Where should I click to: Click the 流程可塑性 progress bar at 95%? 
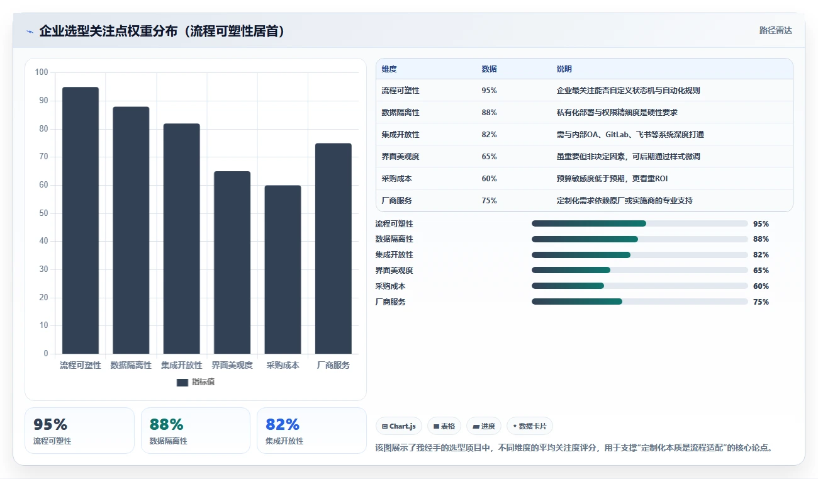640,223
